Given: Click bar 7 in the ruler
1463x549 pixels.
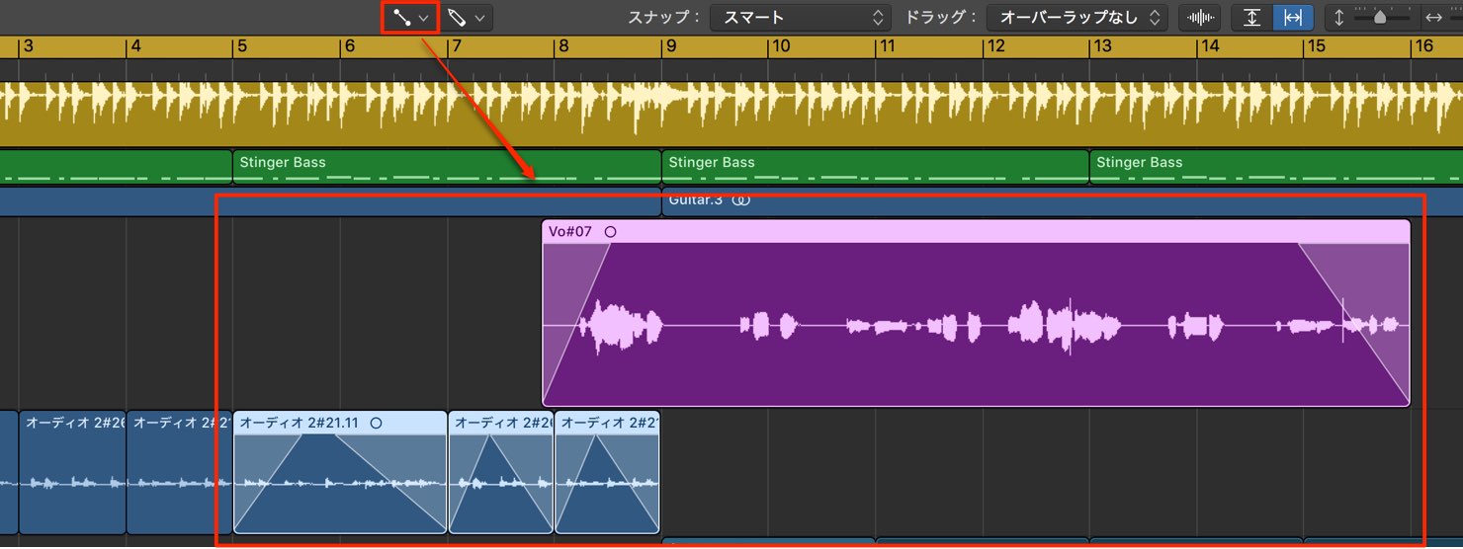Looking at the screenshot, I should coord(456,46).
